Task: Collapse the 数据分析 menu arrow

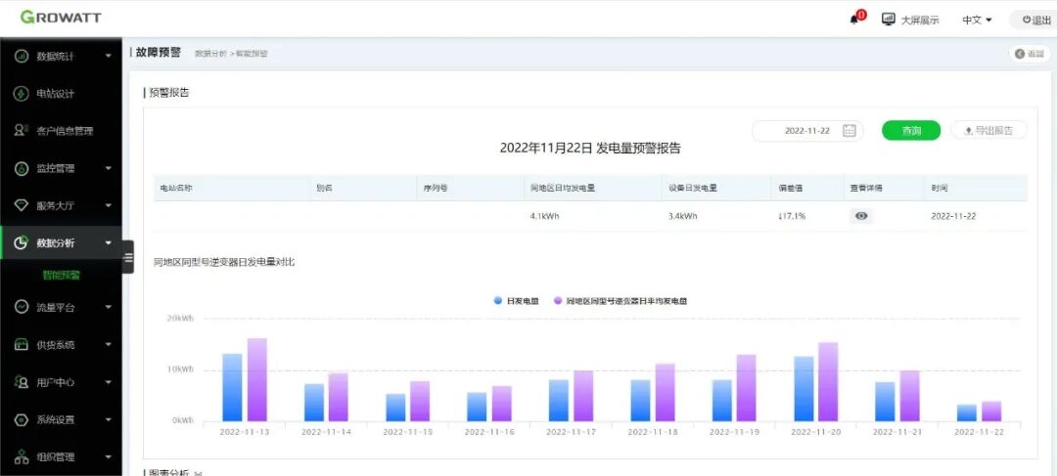Action: (109, 243)
